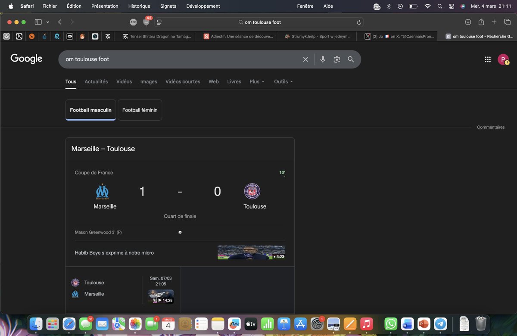The height and width of the screenshot is (336, 517).
Task: Toggle the Safari sidebar
Action: point(38,22)
